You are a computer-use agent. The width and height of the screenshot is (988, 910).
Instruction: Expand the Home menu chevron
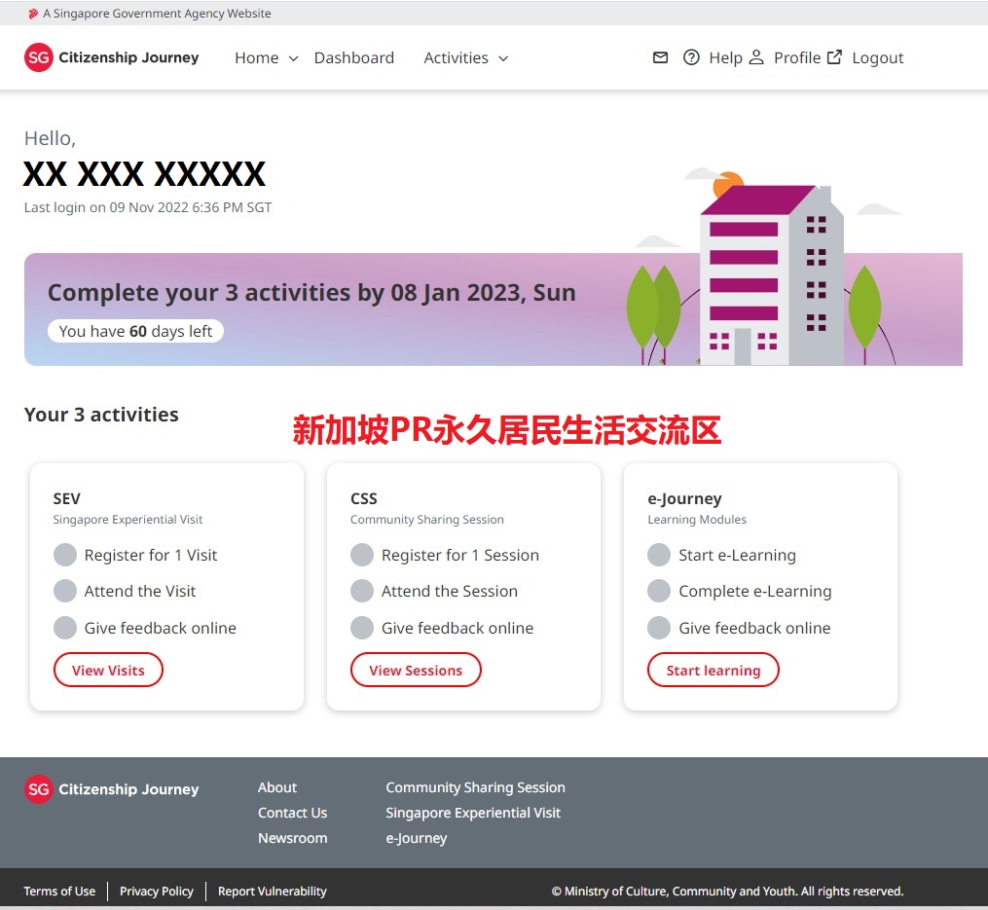(293, 58)
